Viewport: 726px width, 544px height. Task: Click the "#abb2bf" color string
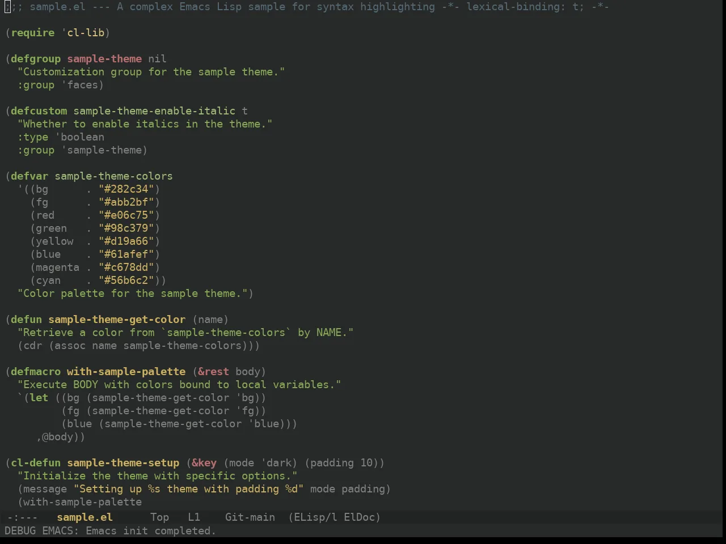pyautogui.click(x=126, y=202)
